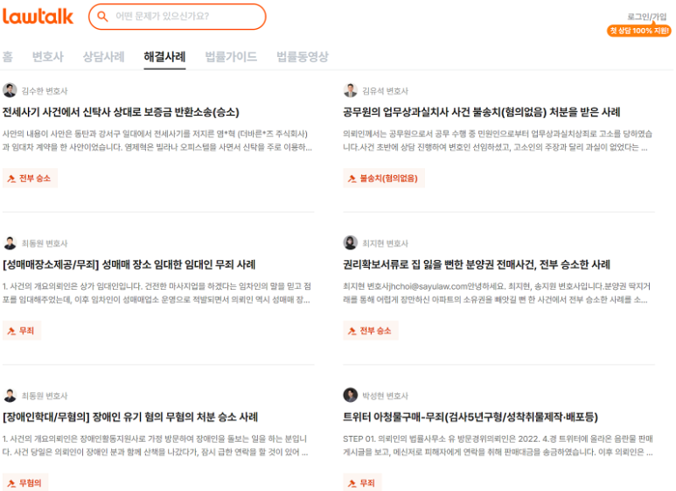Switch to the 변호사 tab
Image resolution: width=676 pixels, height=491 pixels.
click(48, 57)
